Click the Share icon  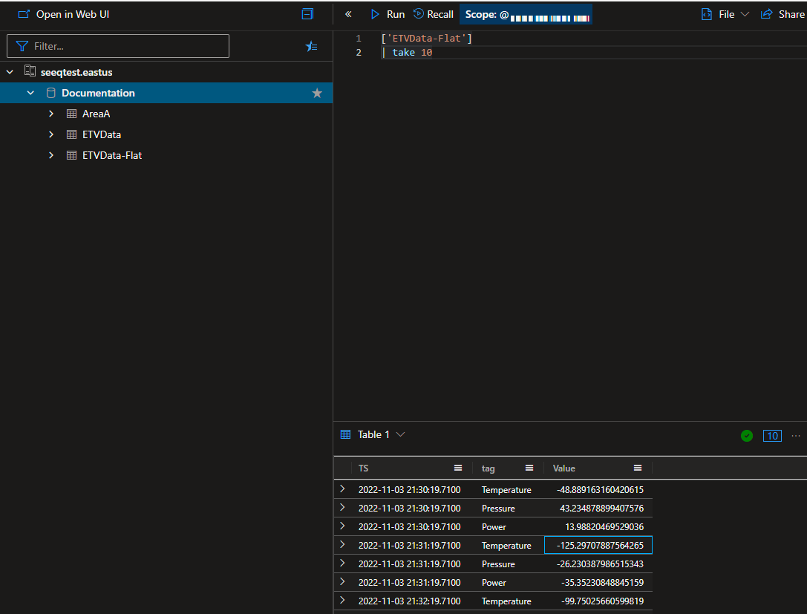tap(767, 13)
